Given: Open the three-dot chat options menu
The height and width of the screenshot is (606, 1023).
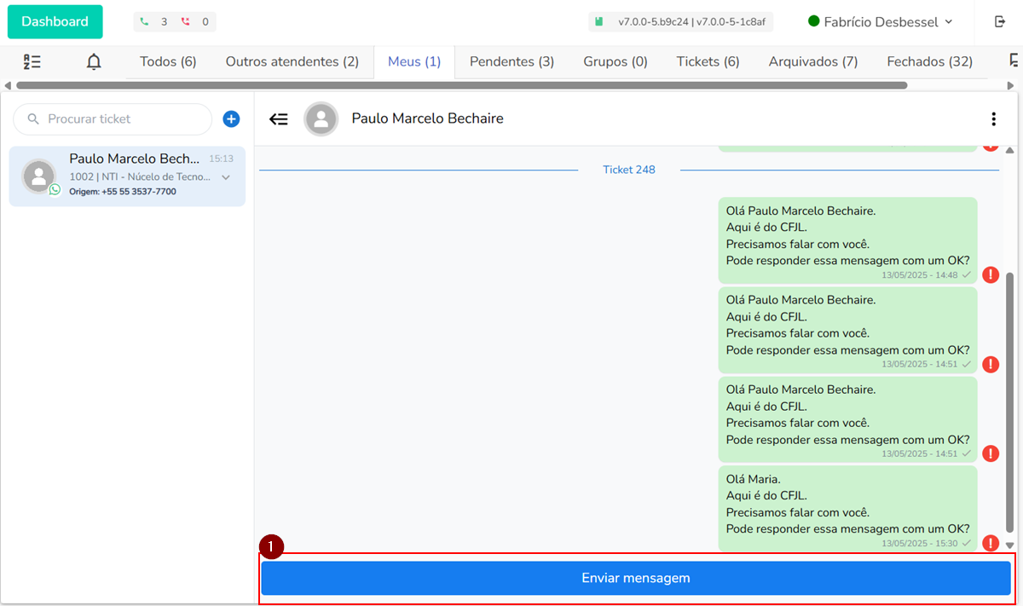Looking at the screenshot, I should click(993, 119).
